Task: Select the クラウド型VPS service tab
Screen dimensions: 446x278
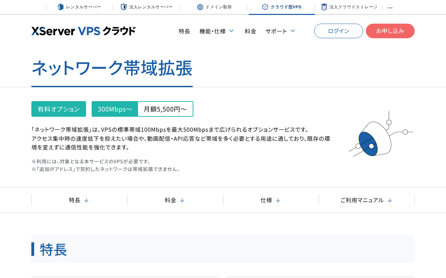Action: (x=282, y=7)
